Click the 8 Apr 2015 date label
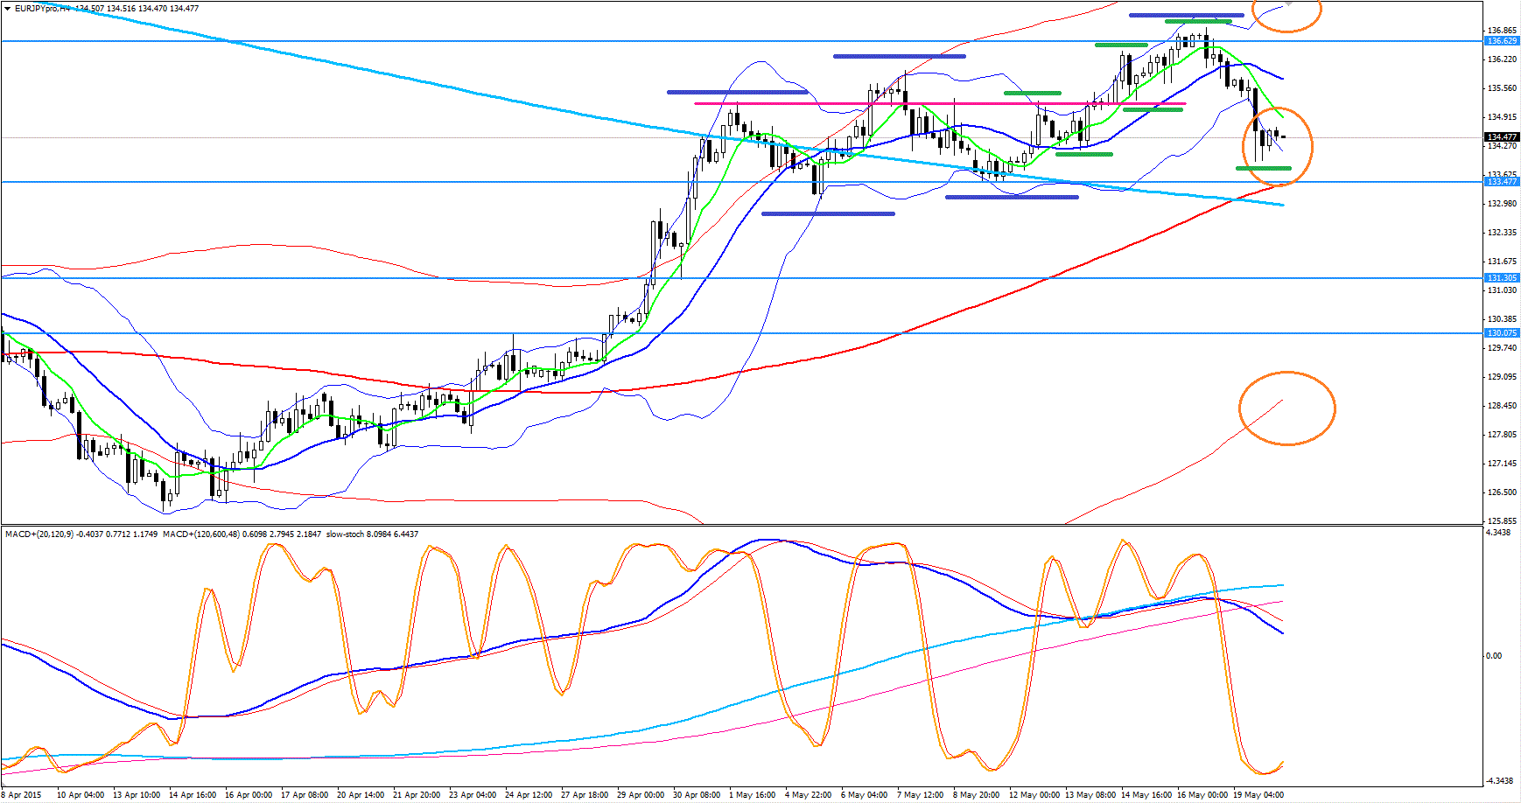 point(21,795)
